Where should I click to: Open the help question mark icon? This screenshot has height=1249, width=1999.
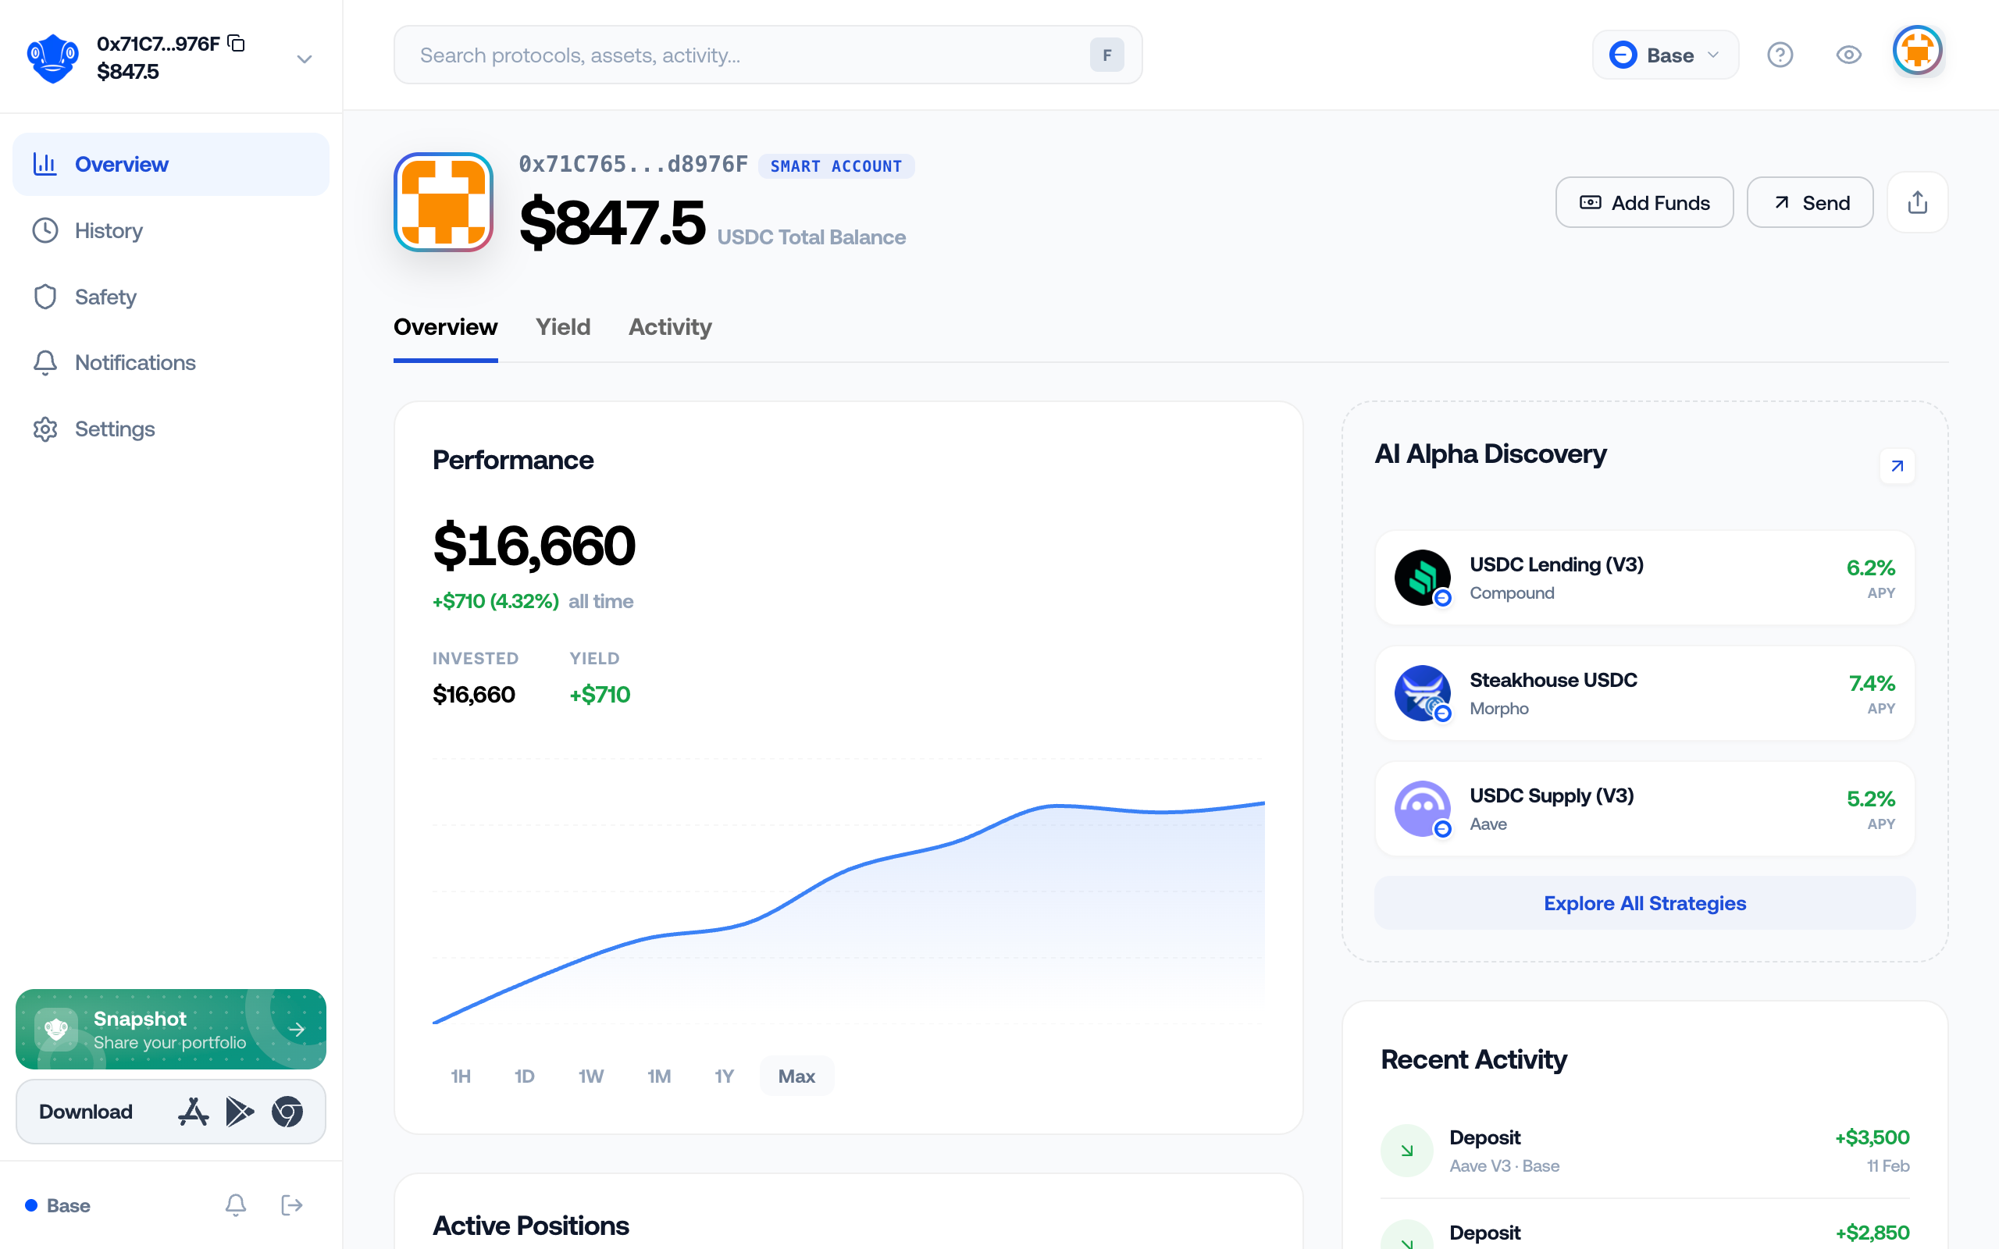pos(1780,55)
